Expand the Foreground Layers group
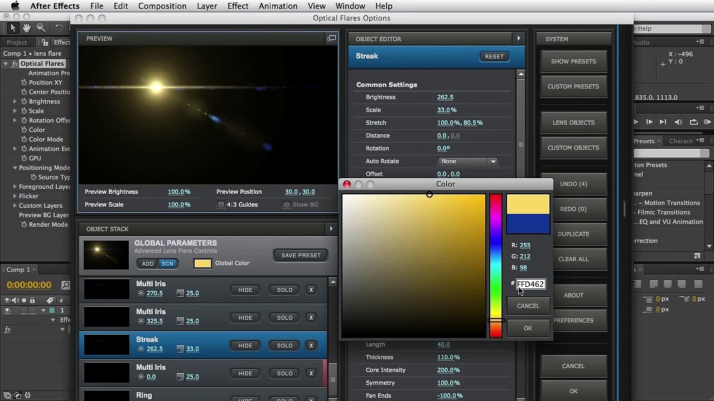Screen dimensions: 714x401 point(15,187)
